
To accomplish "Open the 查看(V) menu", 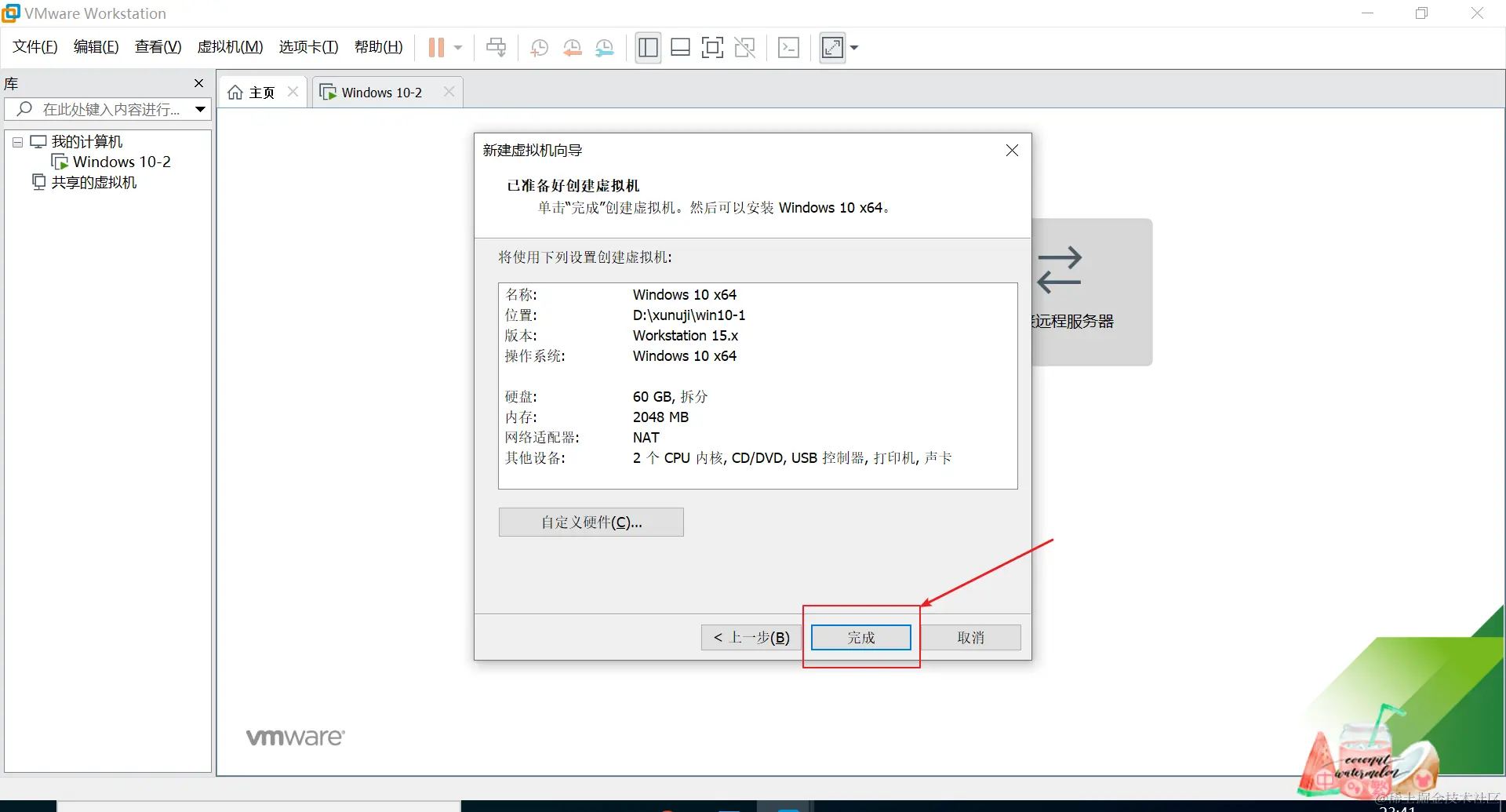I will [x=158, y=47].
